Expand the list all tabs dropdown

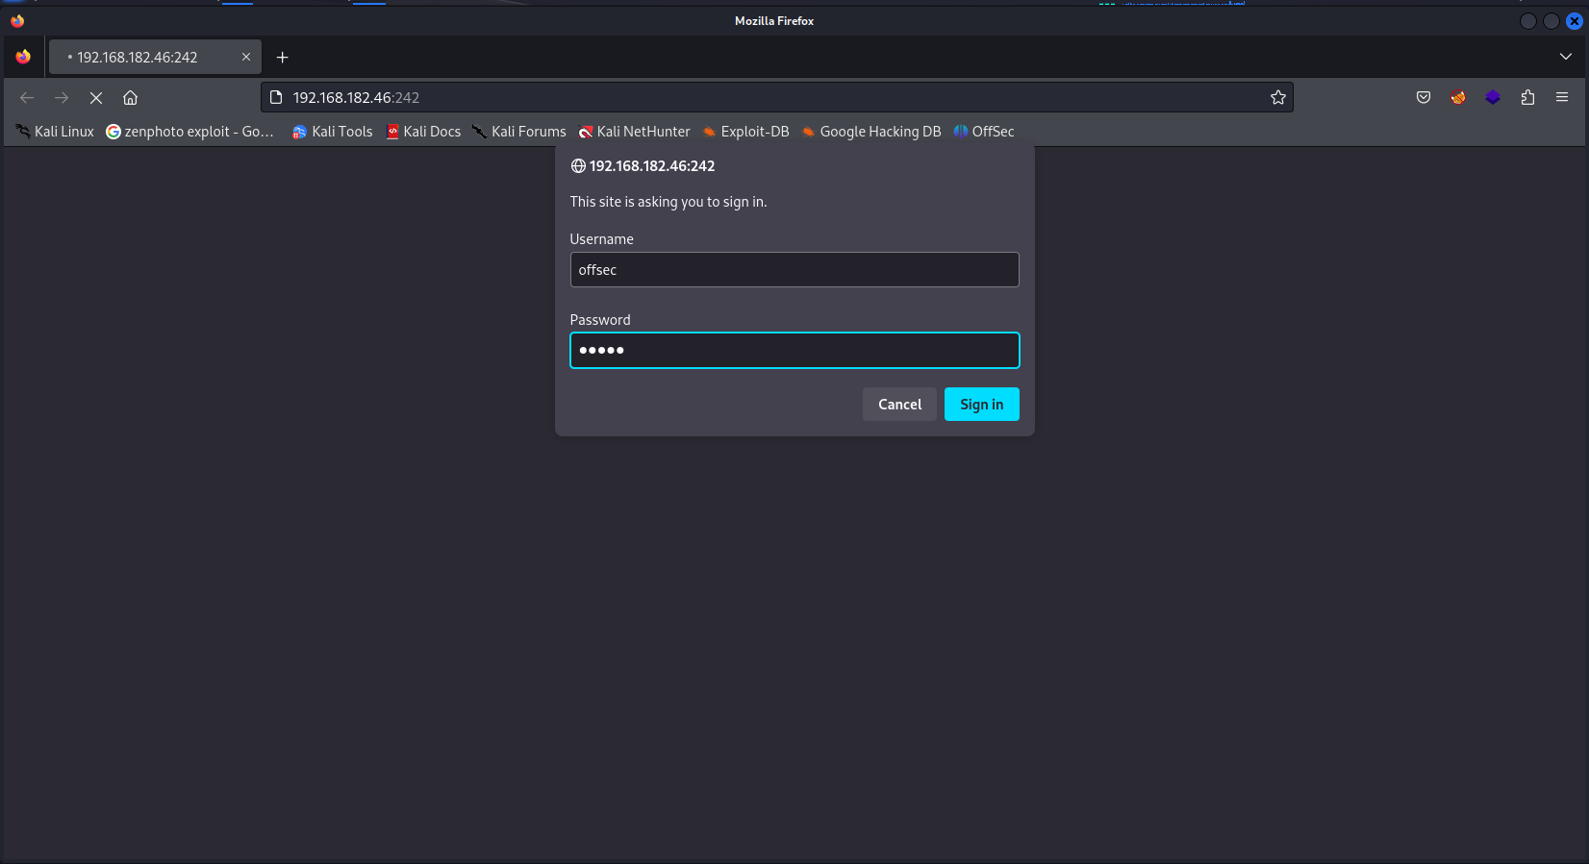click(x=1565, y=58)
